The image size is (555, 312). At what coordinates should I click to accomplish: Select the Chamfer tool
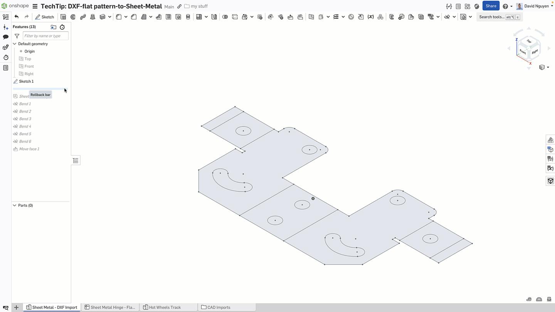point(134,17)
